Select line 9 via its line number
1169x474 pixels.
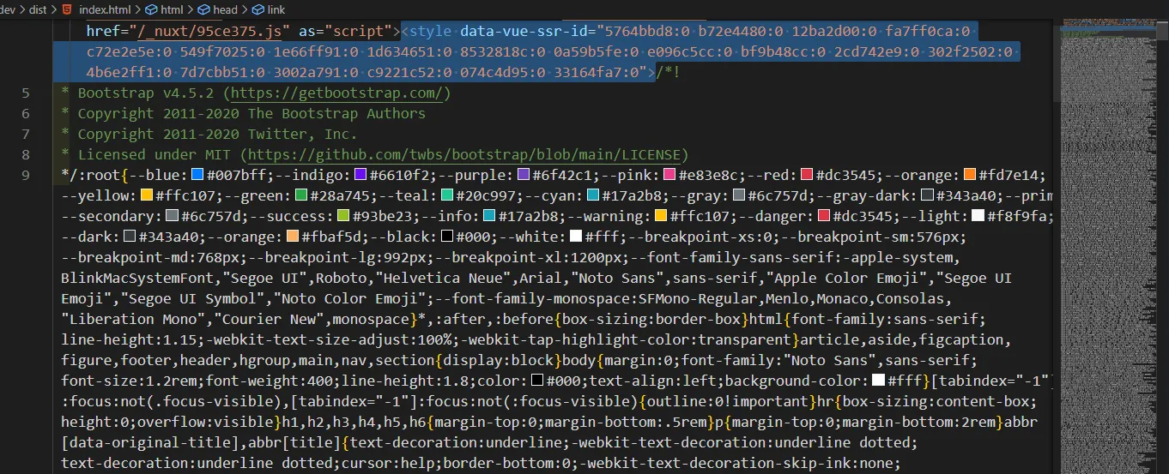point(25,175)
